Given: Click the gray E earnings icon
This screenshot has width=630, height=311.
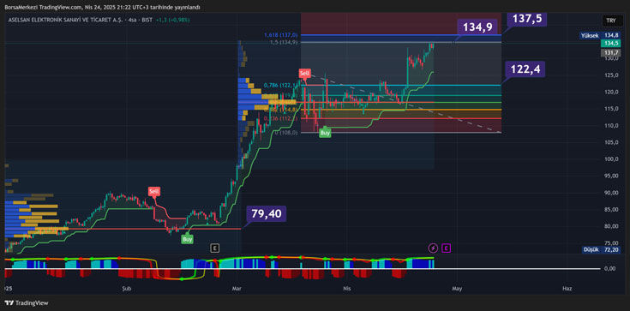Looking at the screenshot, I should click(x=215, y=248).
